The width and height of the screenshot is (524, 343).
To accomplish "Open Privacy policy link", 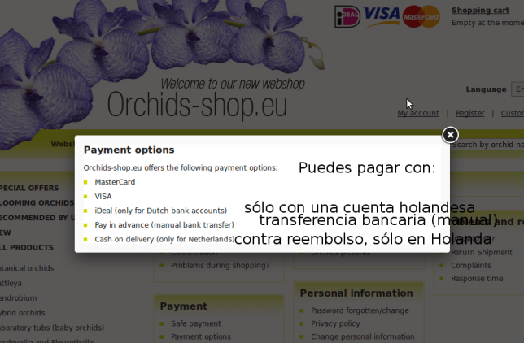I will (335, 323).
